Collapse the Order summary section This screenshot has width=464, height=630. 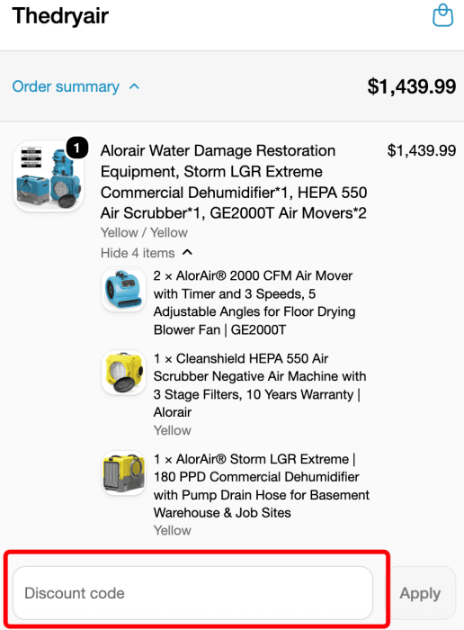click(76, 86)
